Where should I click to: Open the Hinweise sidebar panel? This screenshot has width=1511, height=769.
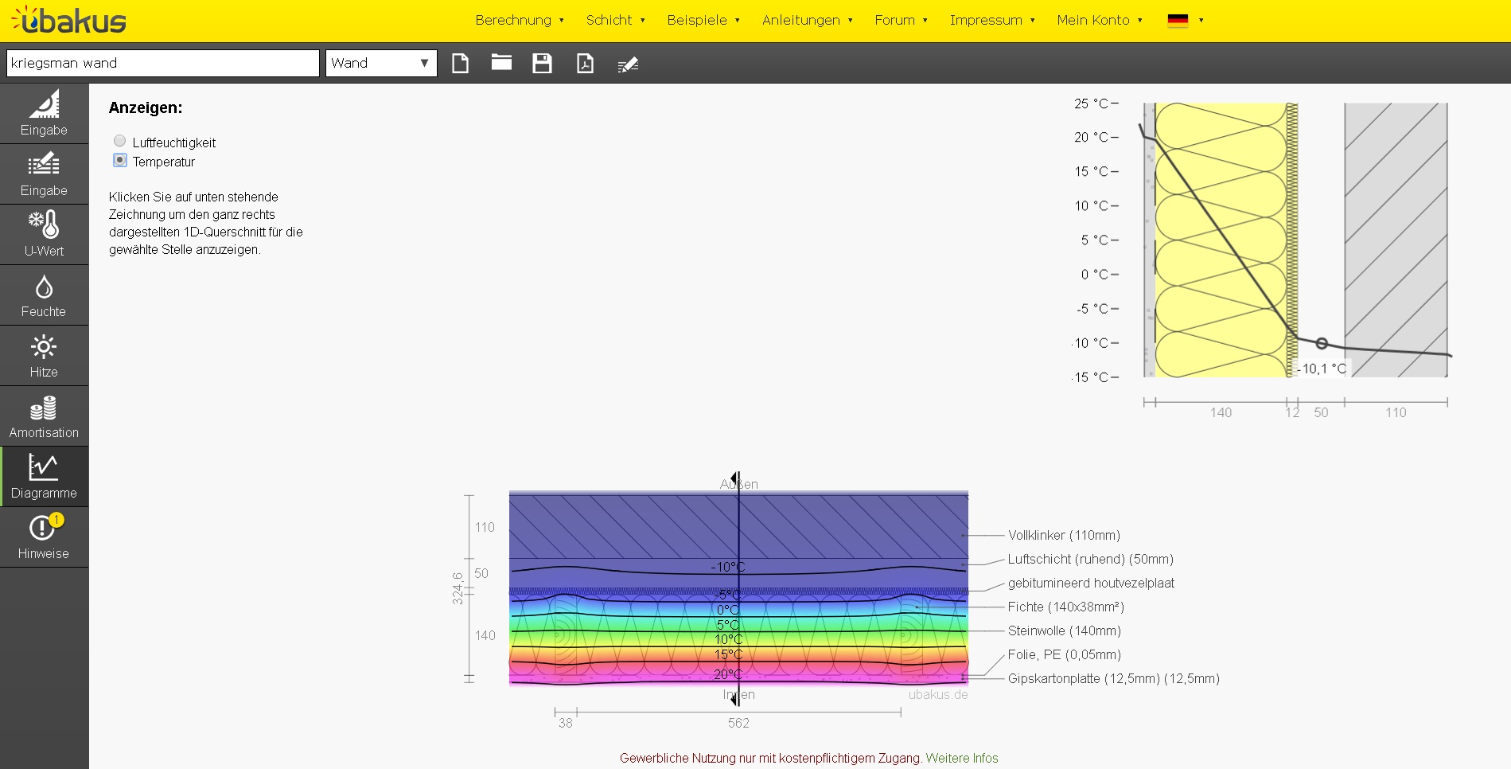click(x=44, y=537)
